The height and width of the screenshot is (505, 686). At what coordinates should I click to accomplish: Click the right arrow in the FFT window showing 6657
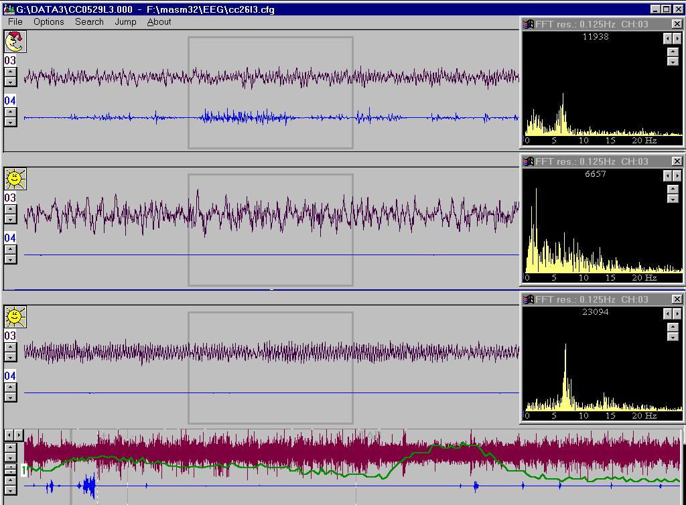(x=677, y=175)
